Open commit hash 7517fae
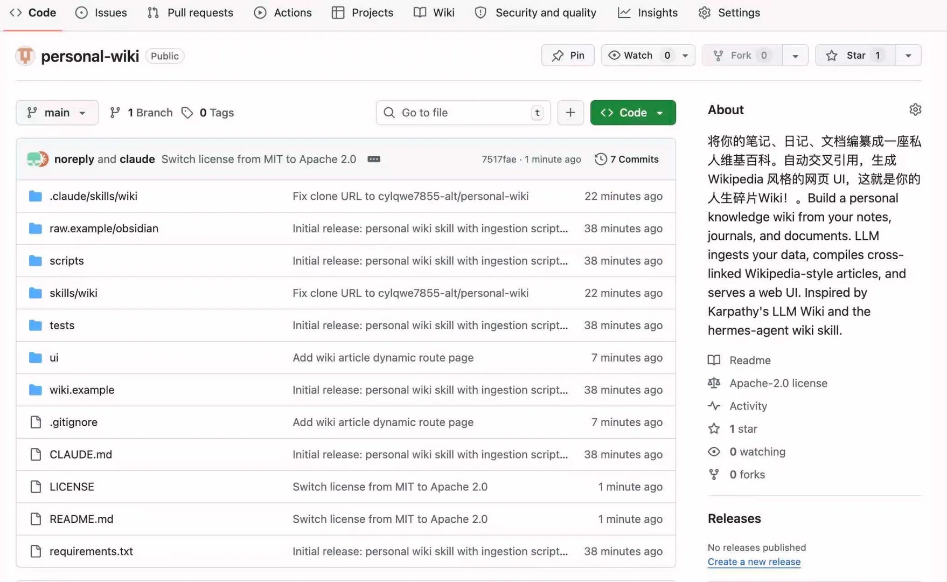The width and height of the screenshot is (947, 582). pyautogui.click(x=499, y=159)
